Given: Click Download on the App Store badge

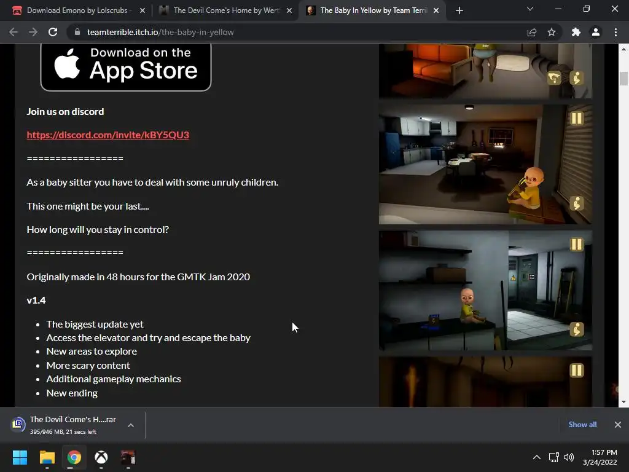Looking at the screenshot, I should click(x=126, y=66).
